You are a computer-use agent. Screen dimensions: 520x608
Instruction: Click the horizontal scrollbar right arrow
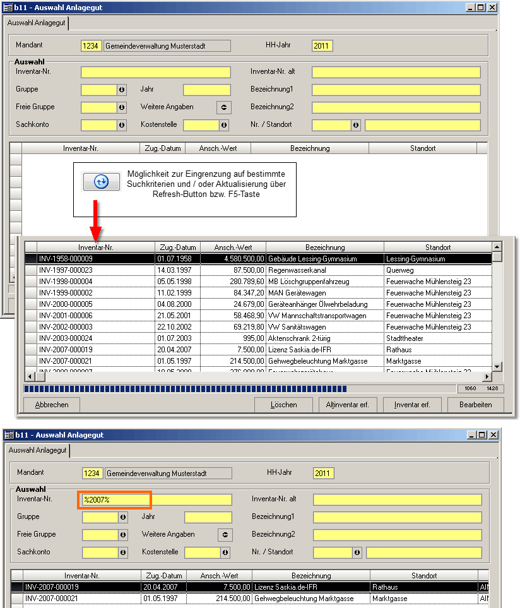(487, 376)
